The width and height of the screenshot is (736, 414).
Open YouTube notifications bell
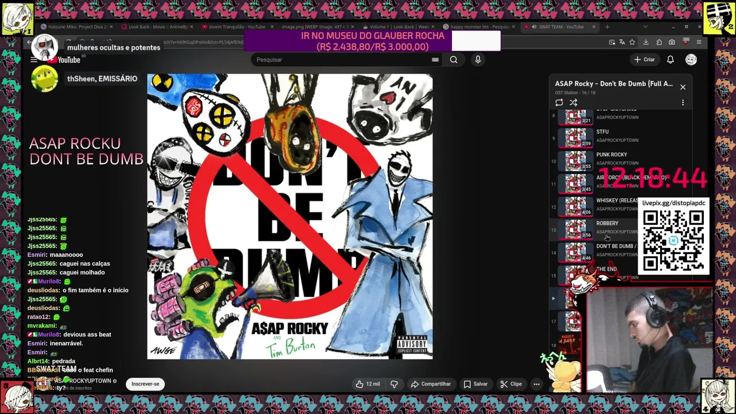pos(670,60)
